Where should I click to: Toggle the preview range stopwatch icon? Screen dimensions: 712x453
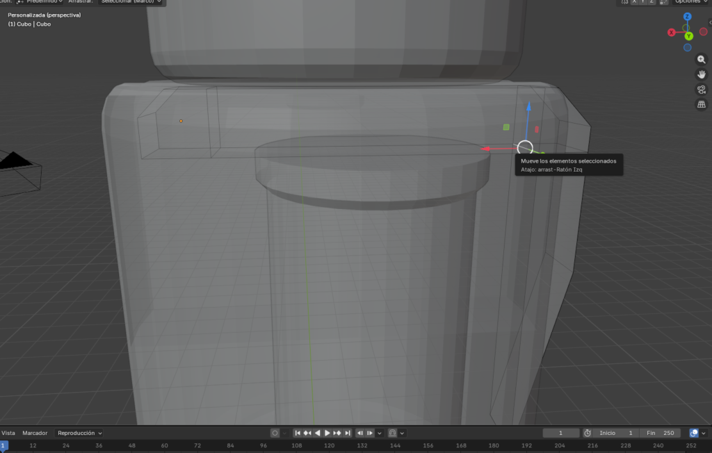tap(587, 433)
